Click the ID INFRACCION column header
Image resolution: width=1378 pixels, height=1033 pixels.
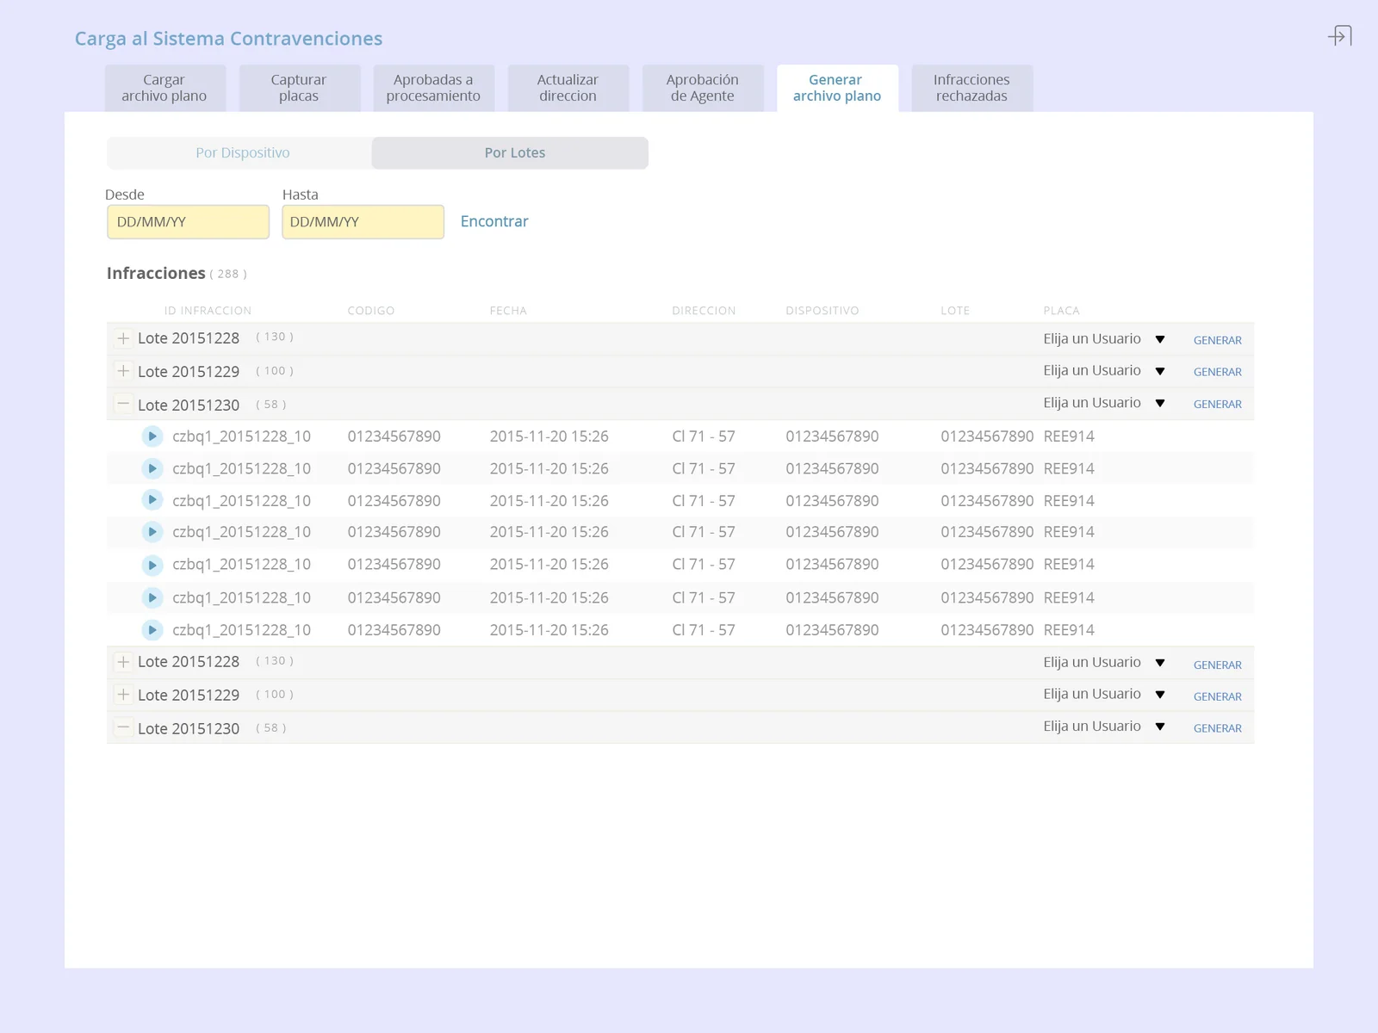click(x=208, y=311)
